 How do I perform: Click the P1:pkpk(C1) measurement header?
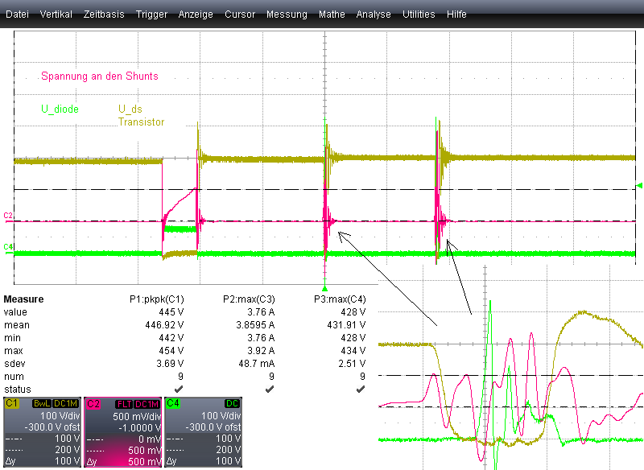tap(157, 299)
